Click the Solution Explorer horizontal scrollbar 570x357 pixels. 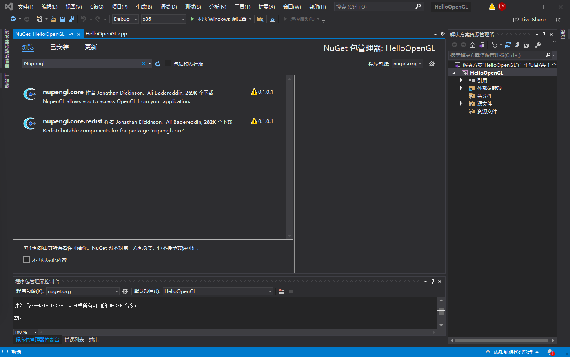point(501,340)
